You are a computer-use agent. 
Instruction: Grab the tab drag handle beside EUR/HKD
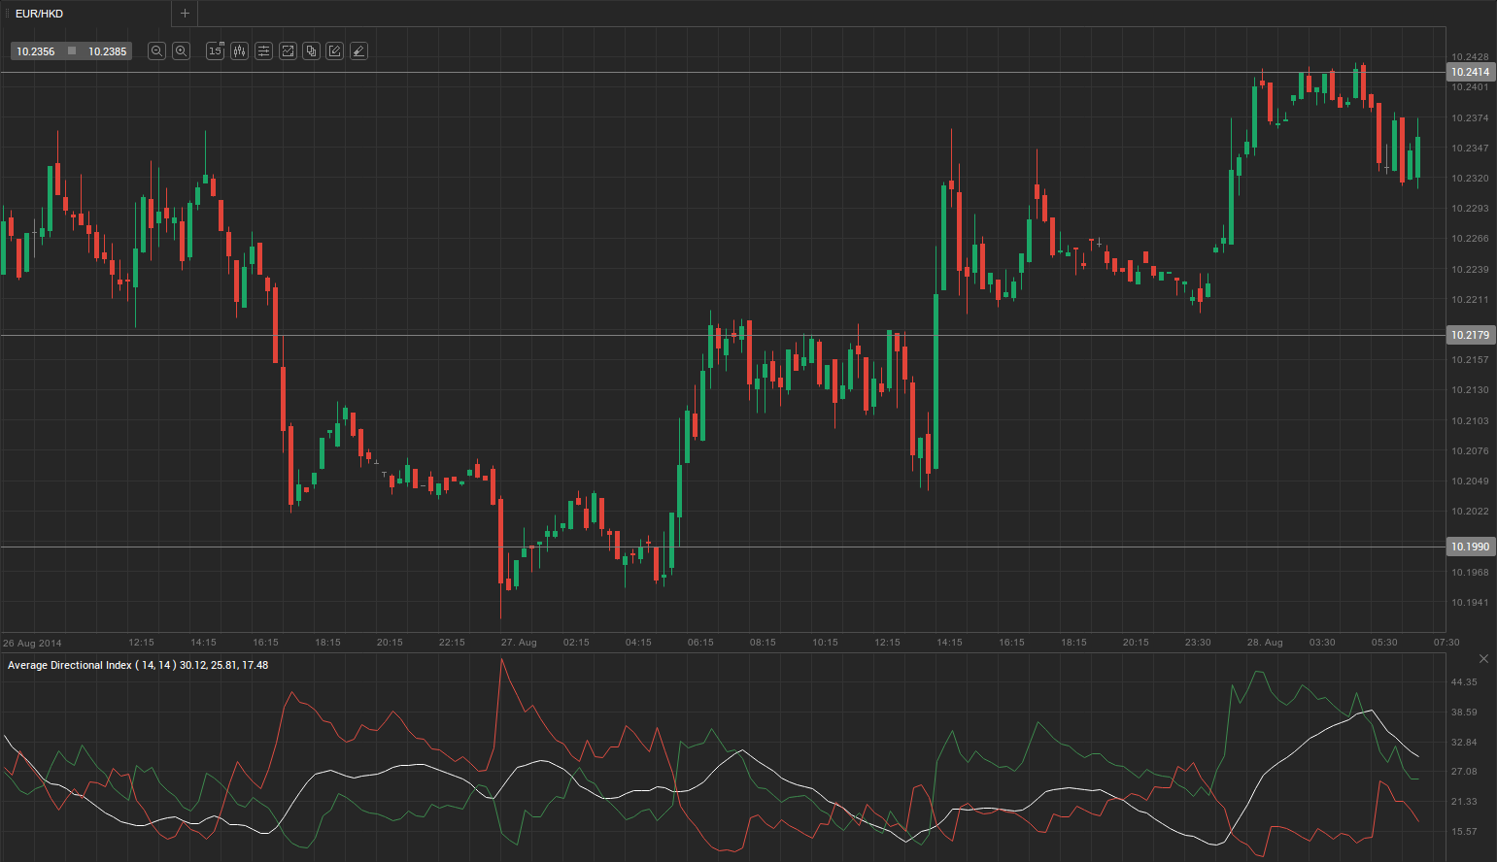[7, 14]
